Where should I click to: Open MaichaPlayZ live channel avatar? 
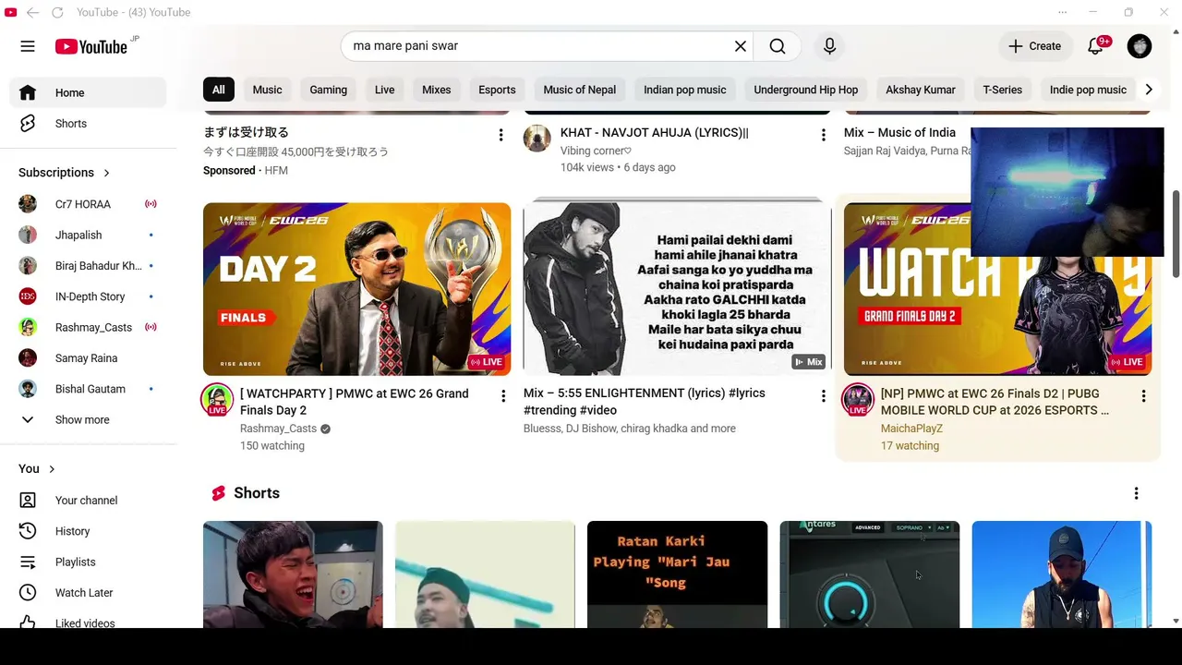click(858, 399)
